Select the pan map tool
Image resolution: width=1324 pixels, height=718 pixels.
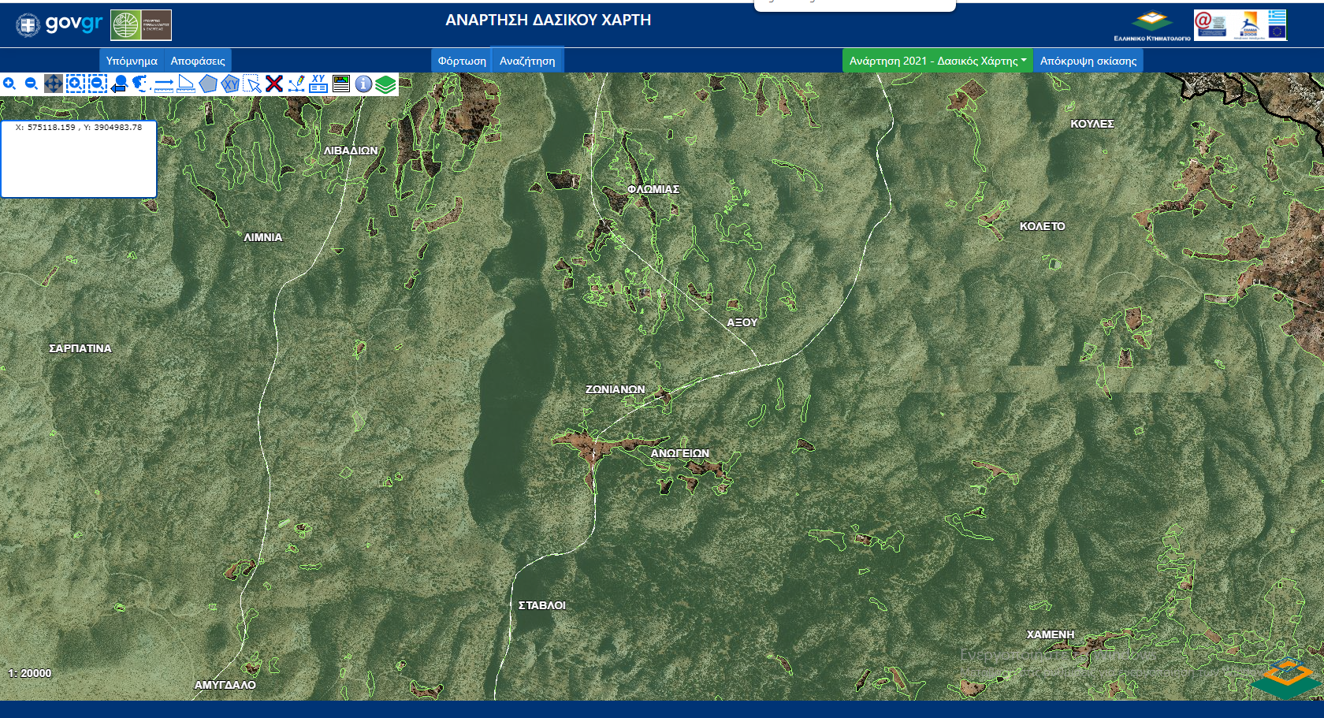click(x=54, y=84)
